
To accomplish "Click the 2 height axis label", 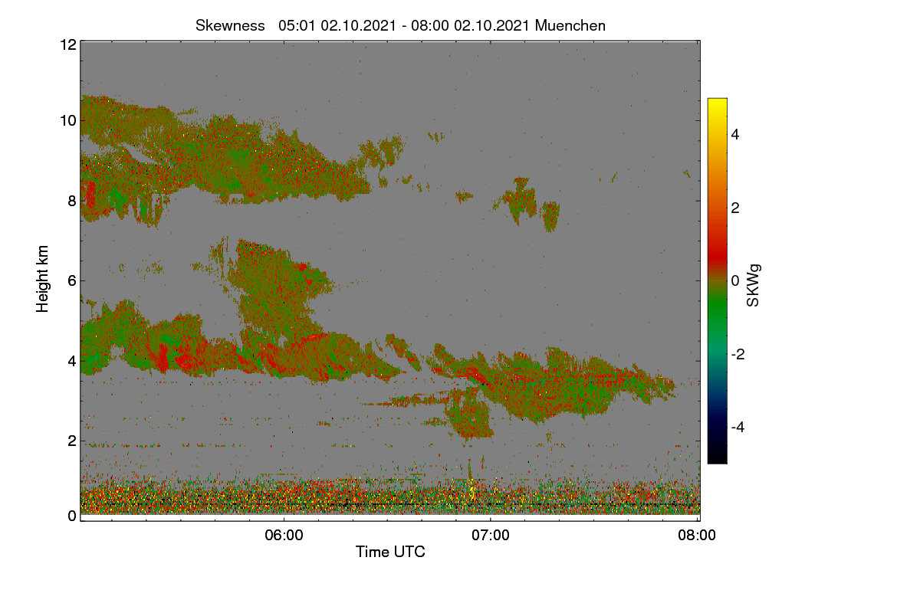I will click(71, 441).
